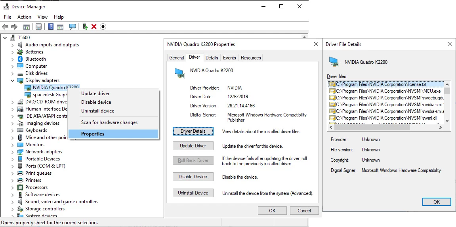Expand the Sound, video and game controllers node

point(13,202)
